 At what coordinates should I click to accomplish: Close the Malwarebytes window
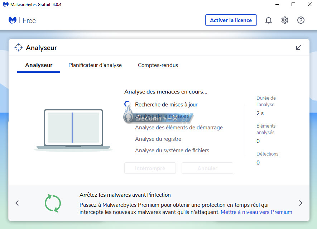pos(309,4)
